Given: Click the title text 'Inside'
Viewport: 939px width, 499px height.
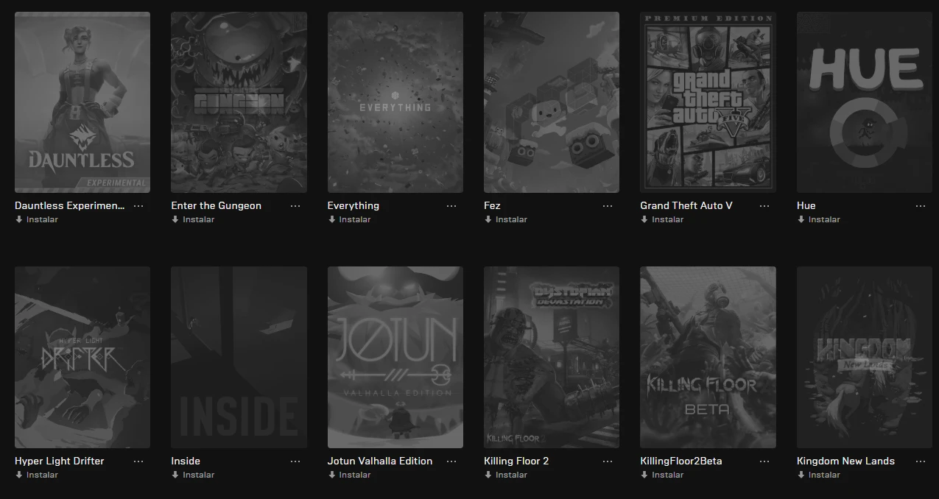Looking at the screenshot, I should click(186, 461).
